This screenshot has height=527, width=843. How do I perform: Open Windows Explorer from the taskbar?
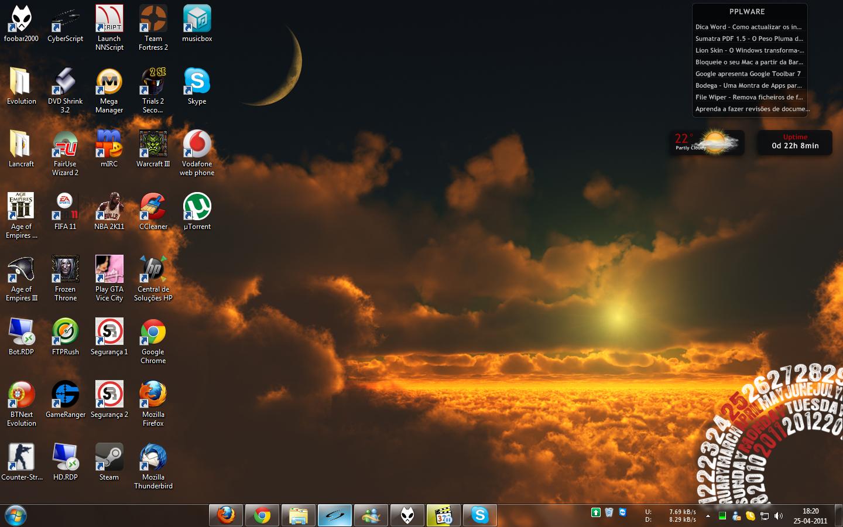[299, 515]
